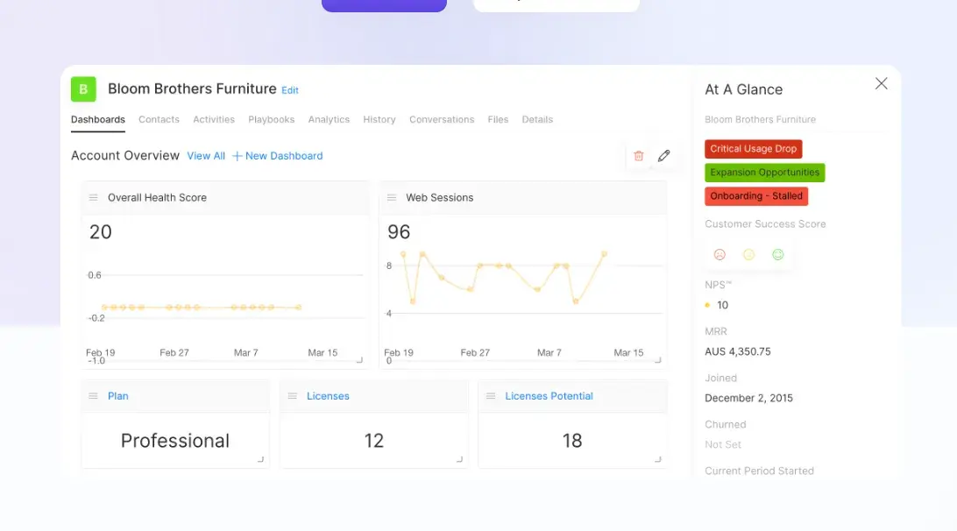Create a New Dashboard
The height and width of the screenshot is (531, 957).
pos(278,156)
